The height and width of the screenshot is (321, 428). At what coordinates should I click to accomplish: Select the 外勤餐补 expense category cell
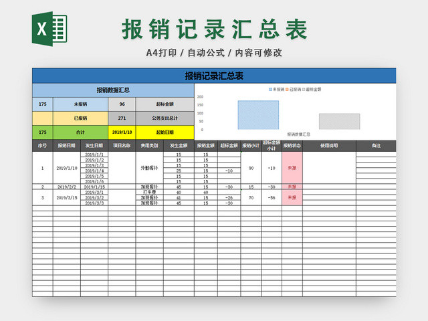pos(150,168)
